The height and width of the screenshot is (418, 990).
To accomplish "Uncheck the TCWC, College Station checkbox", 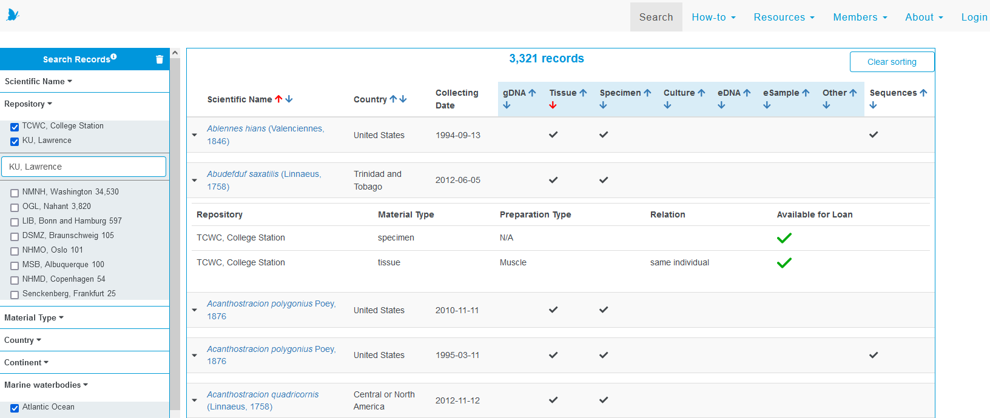I will [x=15, y=127].
